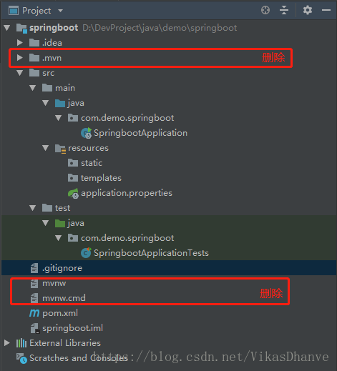
Task: Open the Project panel settings gear
Action: pos(308,10)
